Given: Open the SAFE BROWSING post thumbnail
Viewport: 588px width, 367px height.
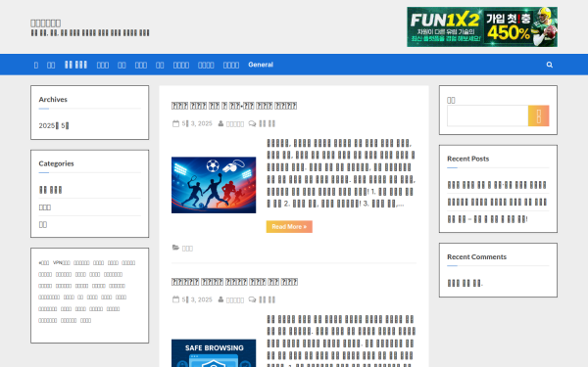Looking at the screenshot, I should tap(214, 353).
